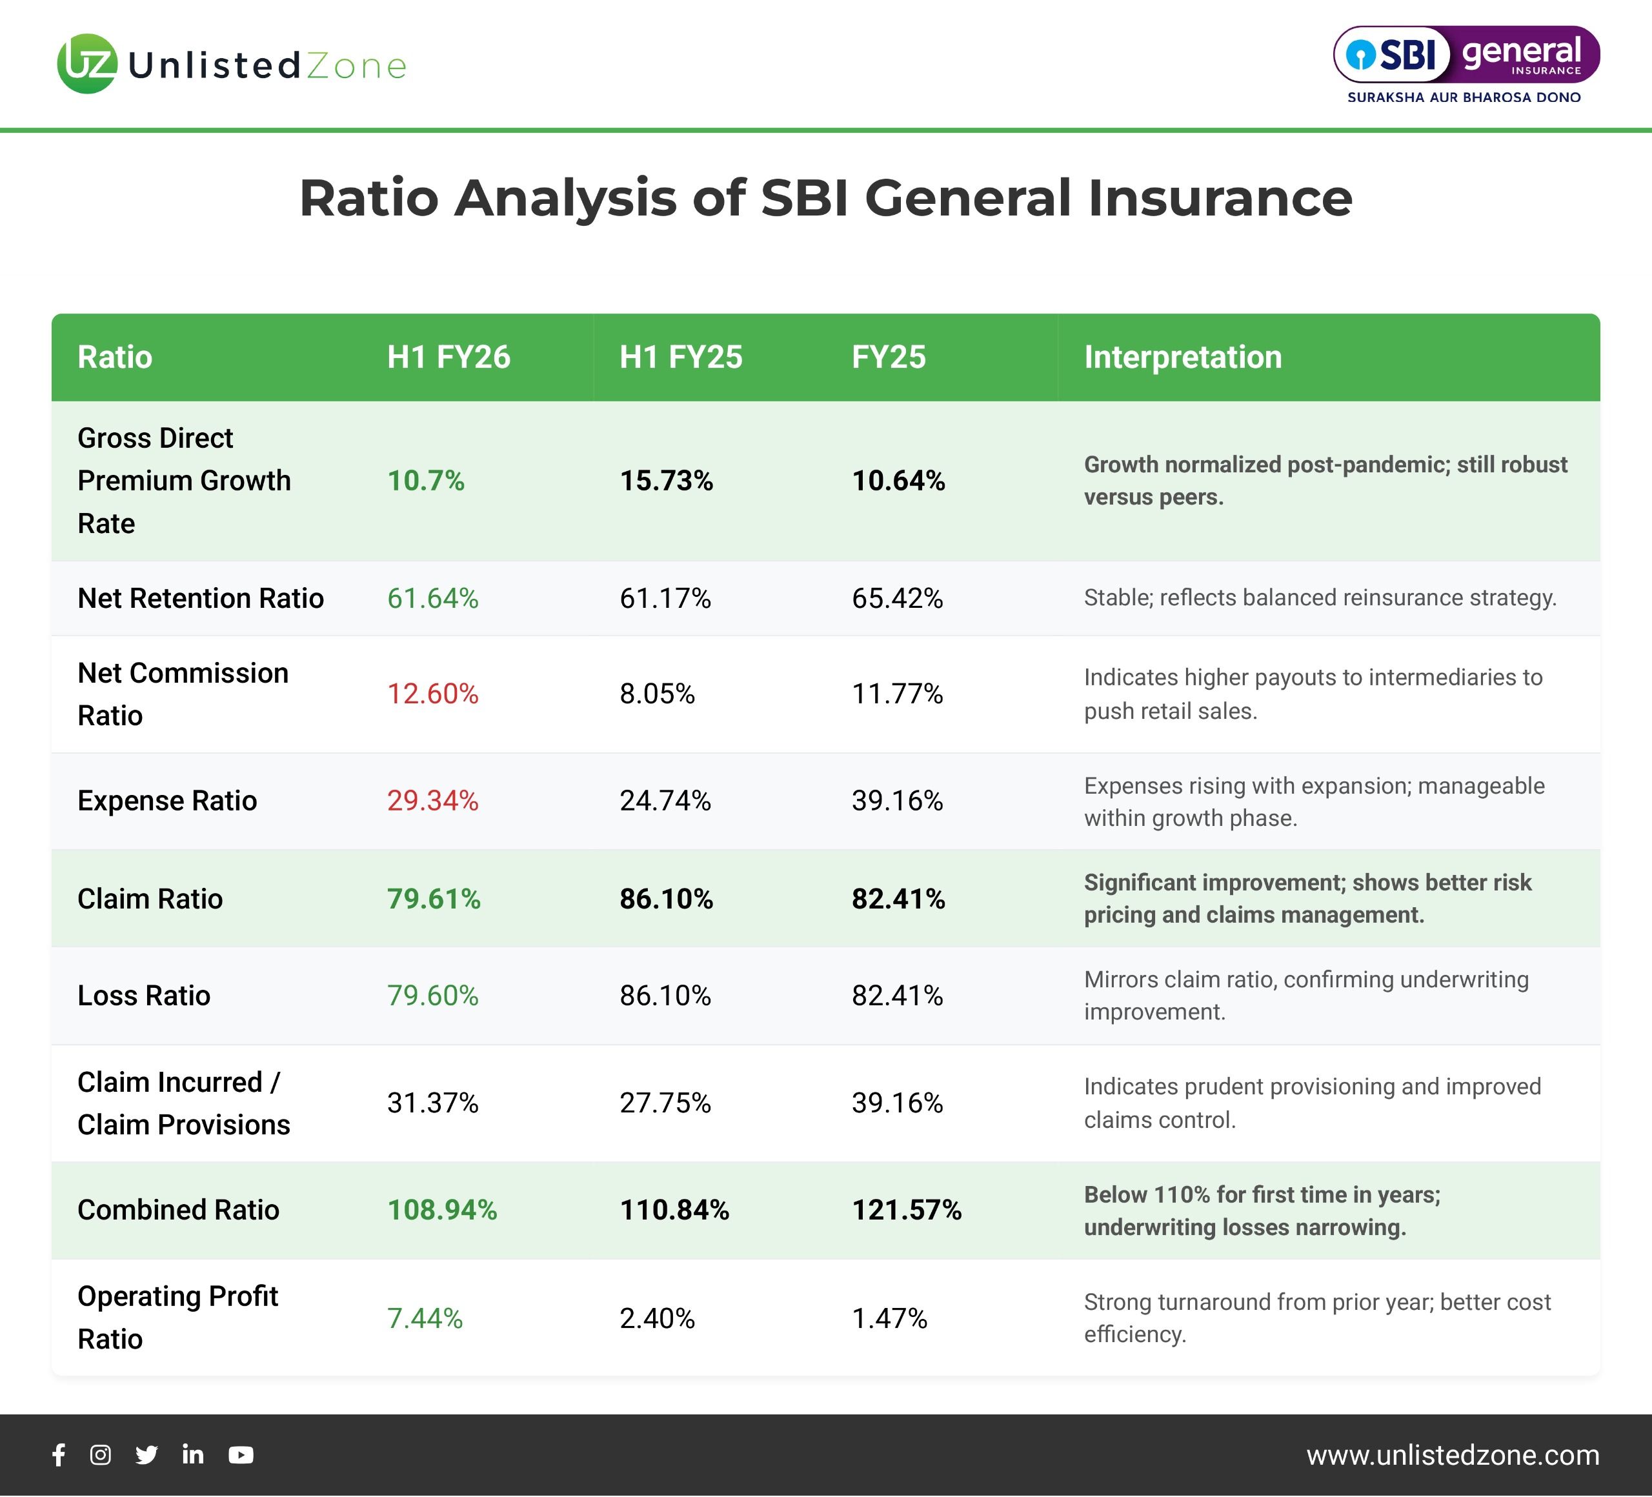The height and width of the screenshot is (1497, 1652).
Task: Click the Facebook icon in footer
Action: coord(59,1454)
